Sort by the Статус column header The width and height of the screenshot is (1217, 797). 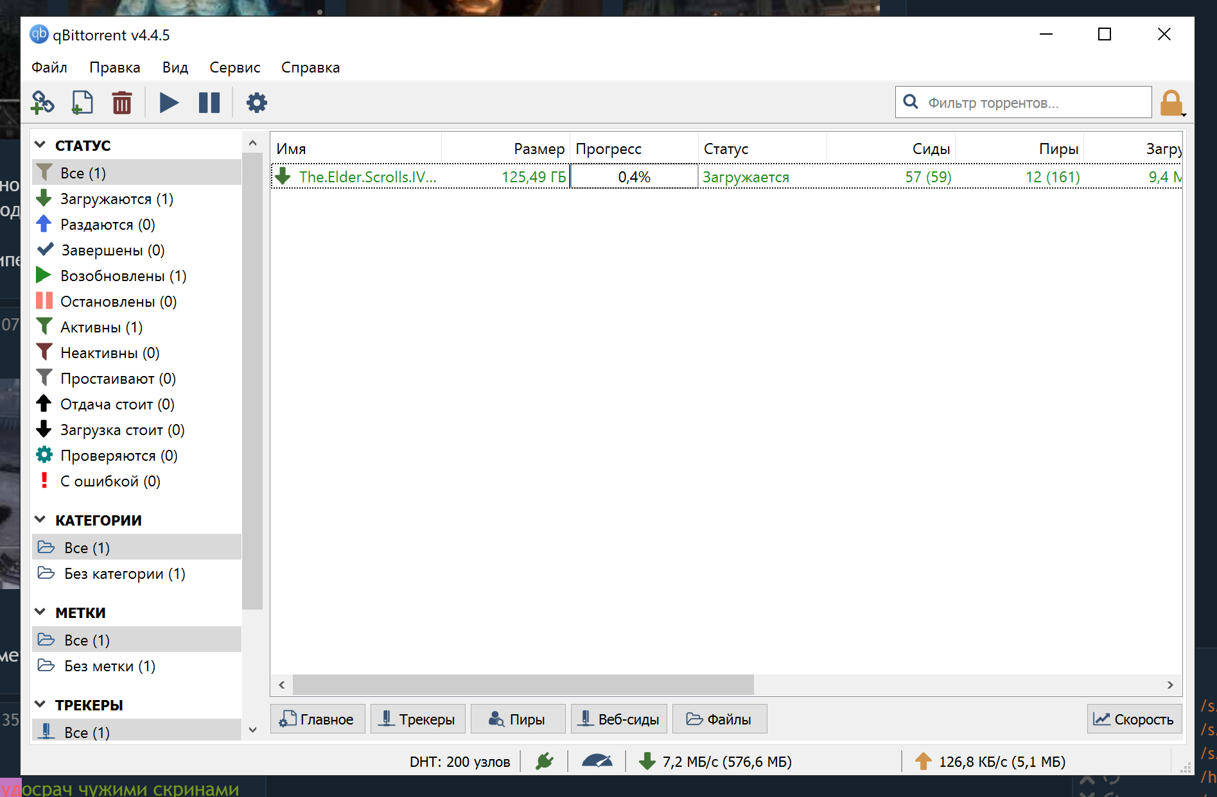point(763,149)
